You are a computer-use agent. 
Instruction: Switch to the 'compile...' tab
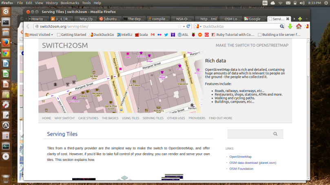pos(158,19)
